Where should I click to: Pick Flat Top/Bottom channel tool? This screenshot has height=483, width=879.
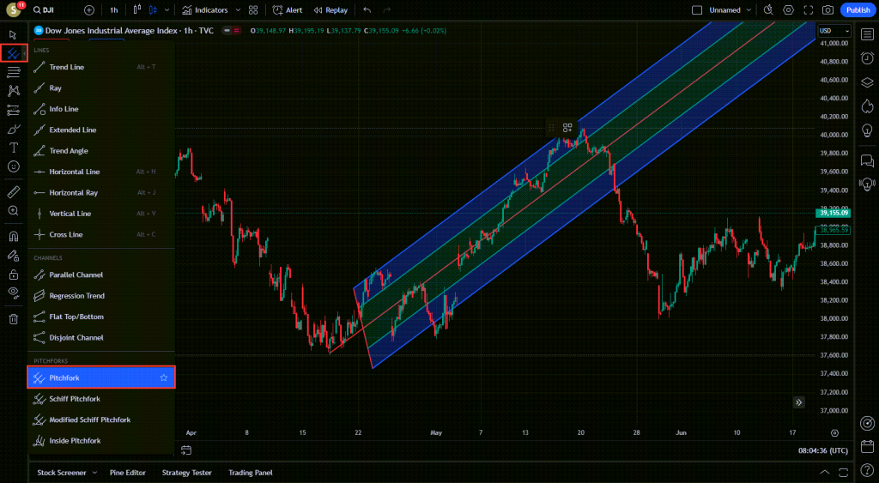pyautogui.click(x=101, y=317)
